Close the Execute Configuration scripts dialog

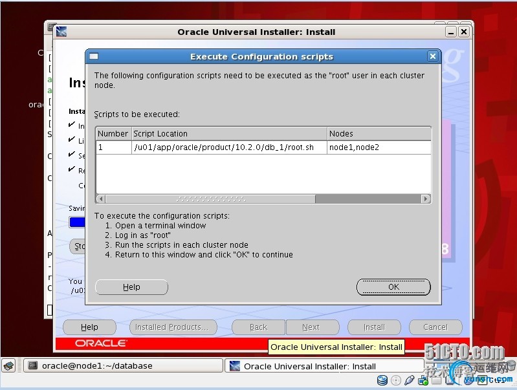coord(433,56)
